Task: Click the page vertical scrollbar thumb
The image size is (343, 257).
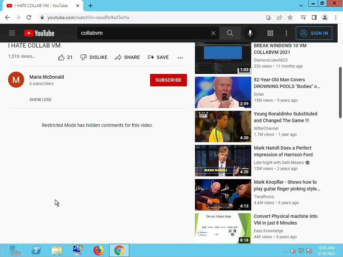Action: 340,92
